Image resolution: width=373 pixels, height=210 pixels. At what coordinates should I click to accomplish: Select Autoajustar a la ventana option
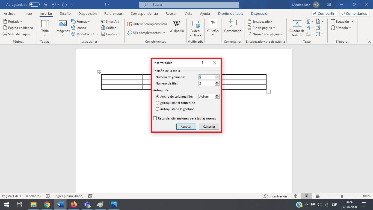pyautogui.click(x=175, y=109)
